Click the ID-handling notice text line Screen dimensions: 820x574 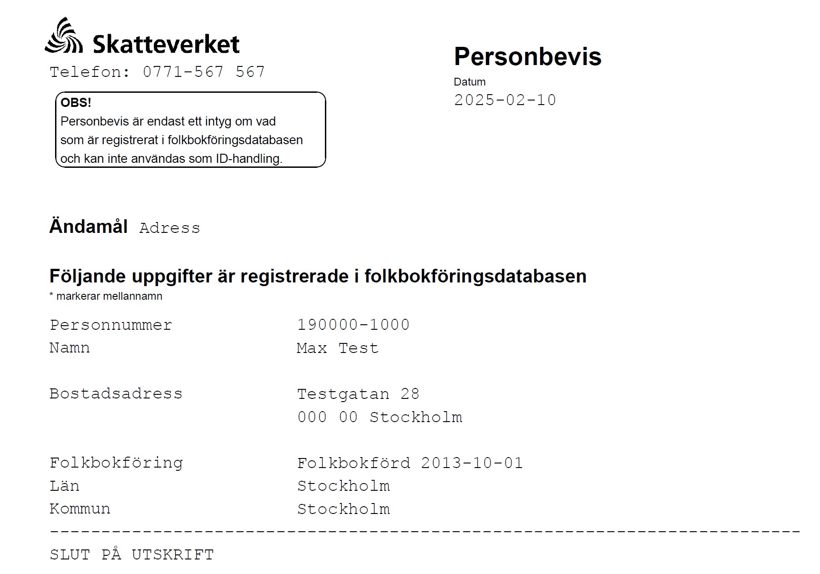(x=171, y=159)
